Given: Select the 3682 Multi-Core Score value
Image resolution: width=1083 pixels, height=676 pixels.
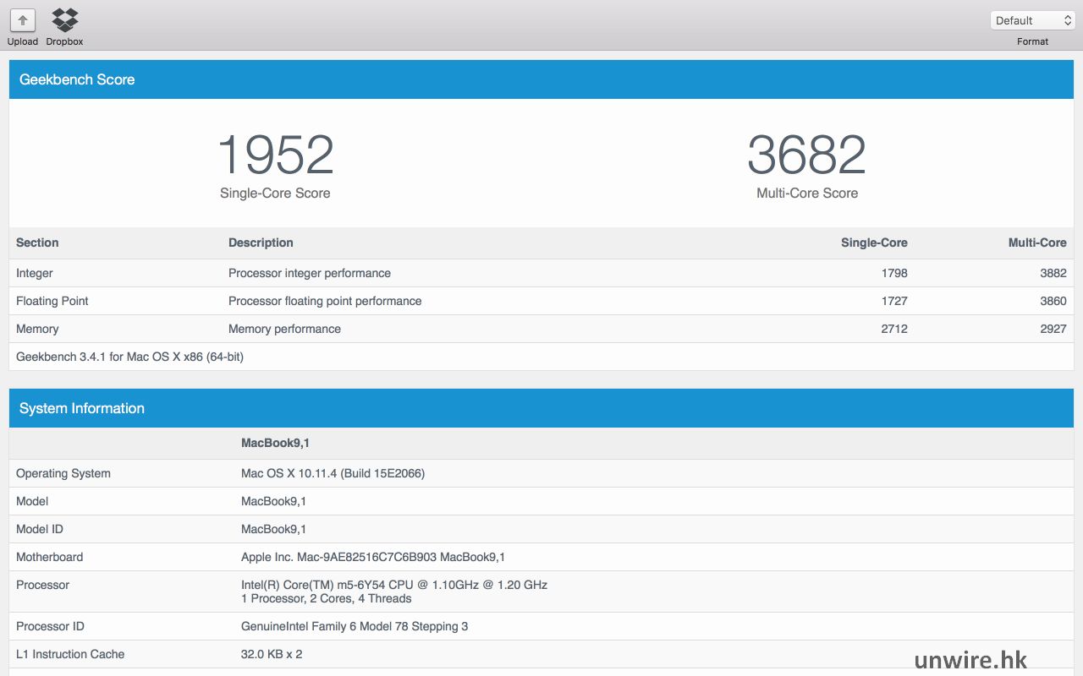Looking at the screenshot, I should [806, 155].
